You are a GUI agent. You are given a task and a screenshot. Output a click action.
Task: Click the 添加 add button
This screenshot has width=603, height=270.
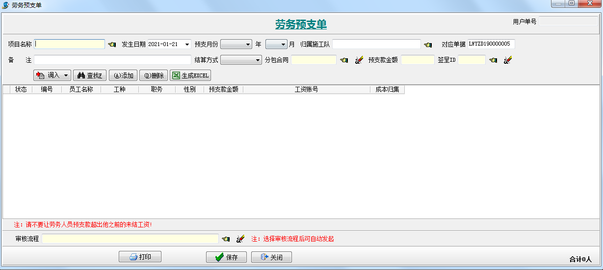[123, 75]
